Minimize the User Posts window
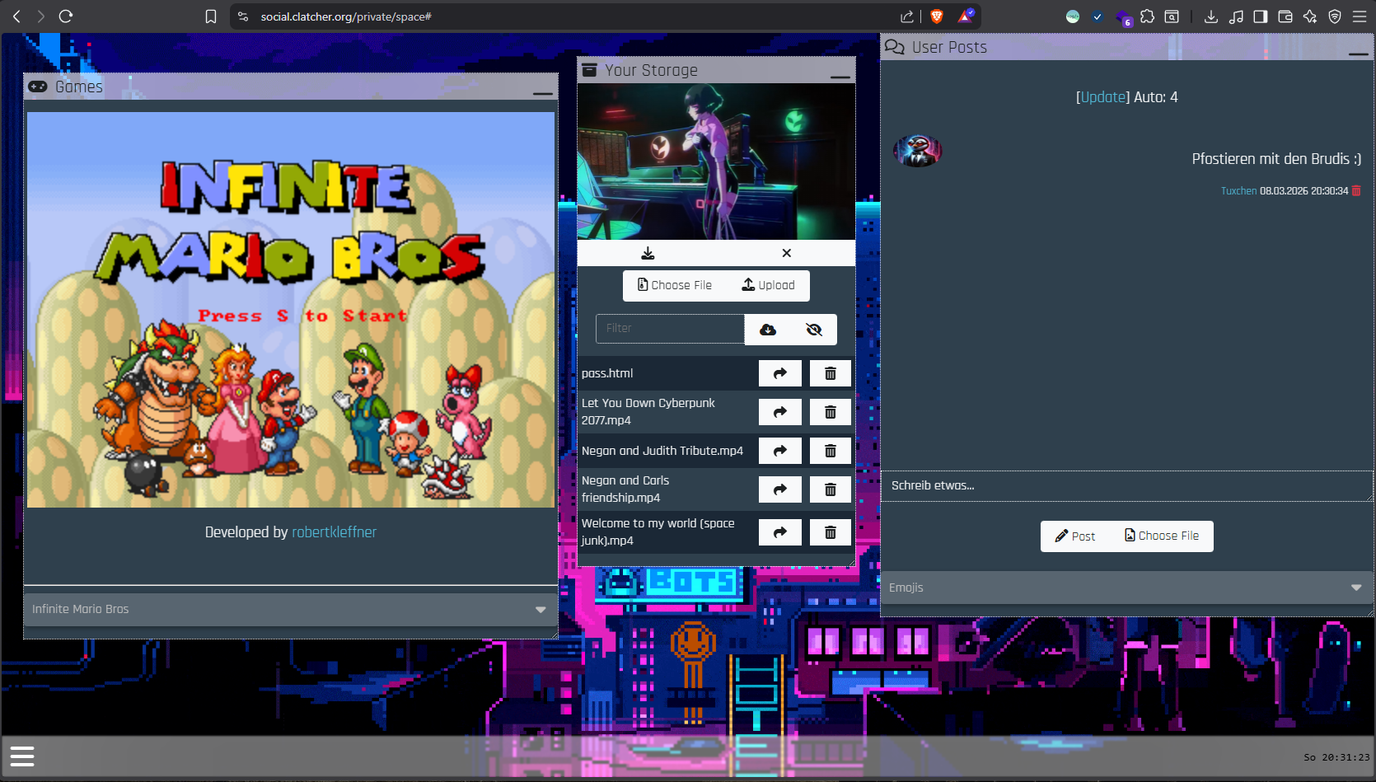The height and width of the screenshot is (782, 1376). click(1359, 54)
